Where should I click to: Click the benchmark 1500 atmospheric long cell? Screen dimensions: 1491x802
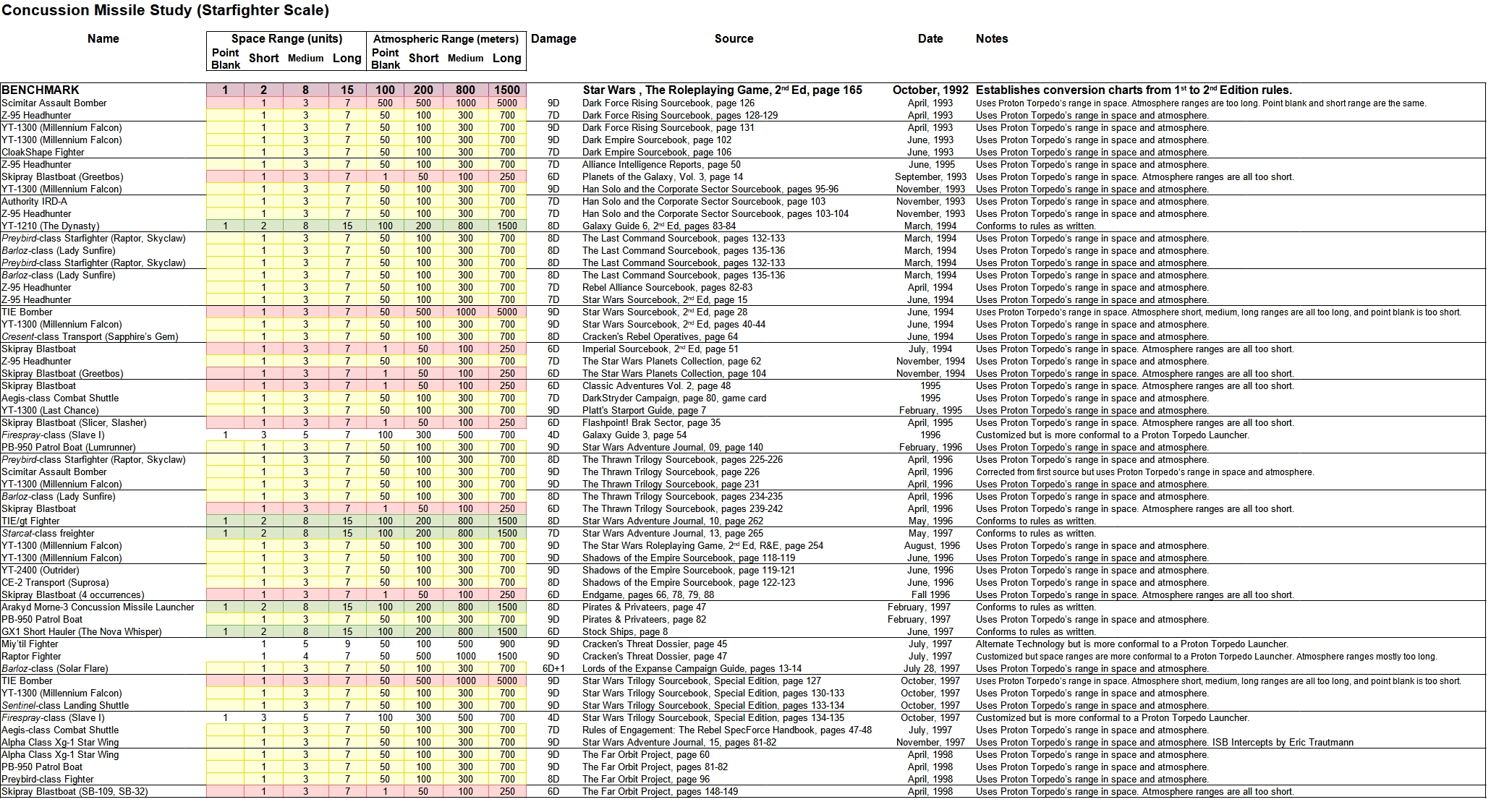(x=506, y=90)
